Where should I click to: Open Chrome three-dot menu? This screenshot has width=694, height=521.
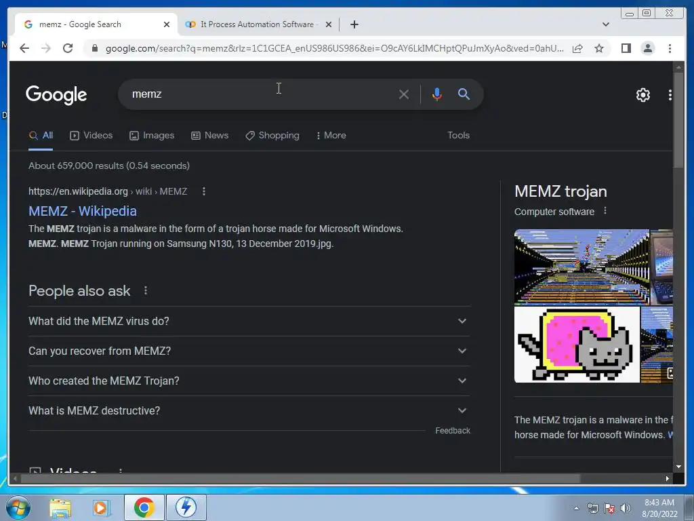(670, 48)
